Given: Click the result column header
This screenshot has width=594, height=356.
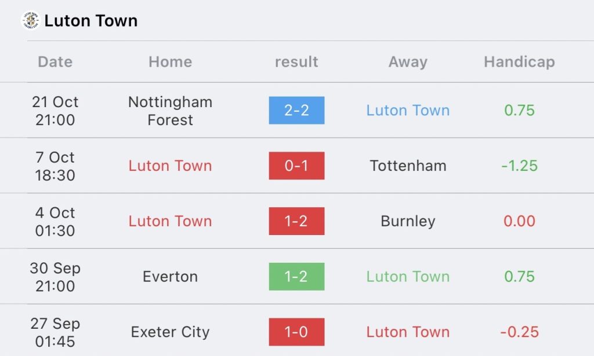Looking at the screenshot, I should click(296, 61).
